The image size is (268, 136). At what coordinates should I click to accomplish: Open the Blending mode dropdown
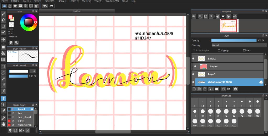pos(239,45)
